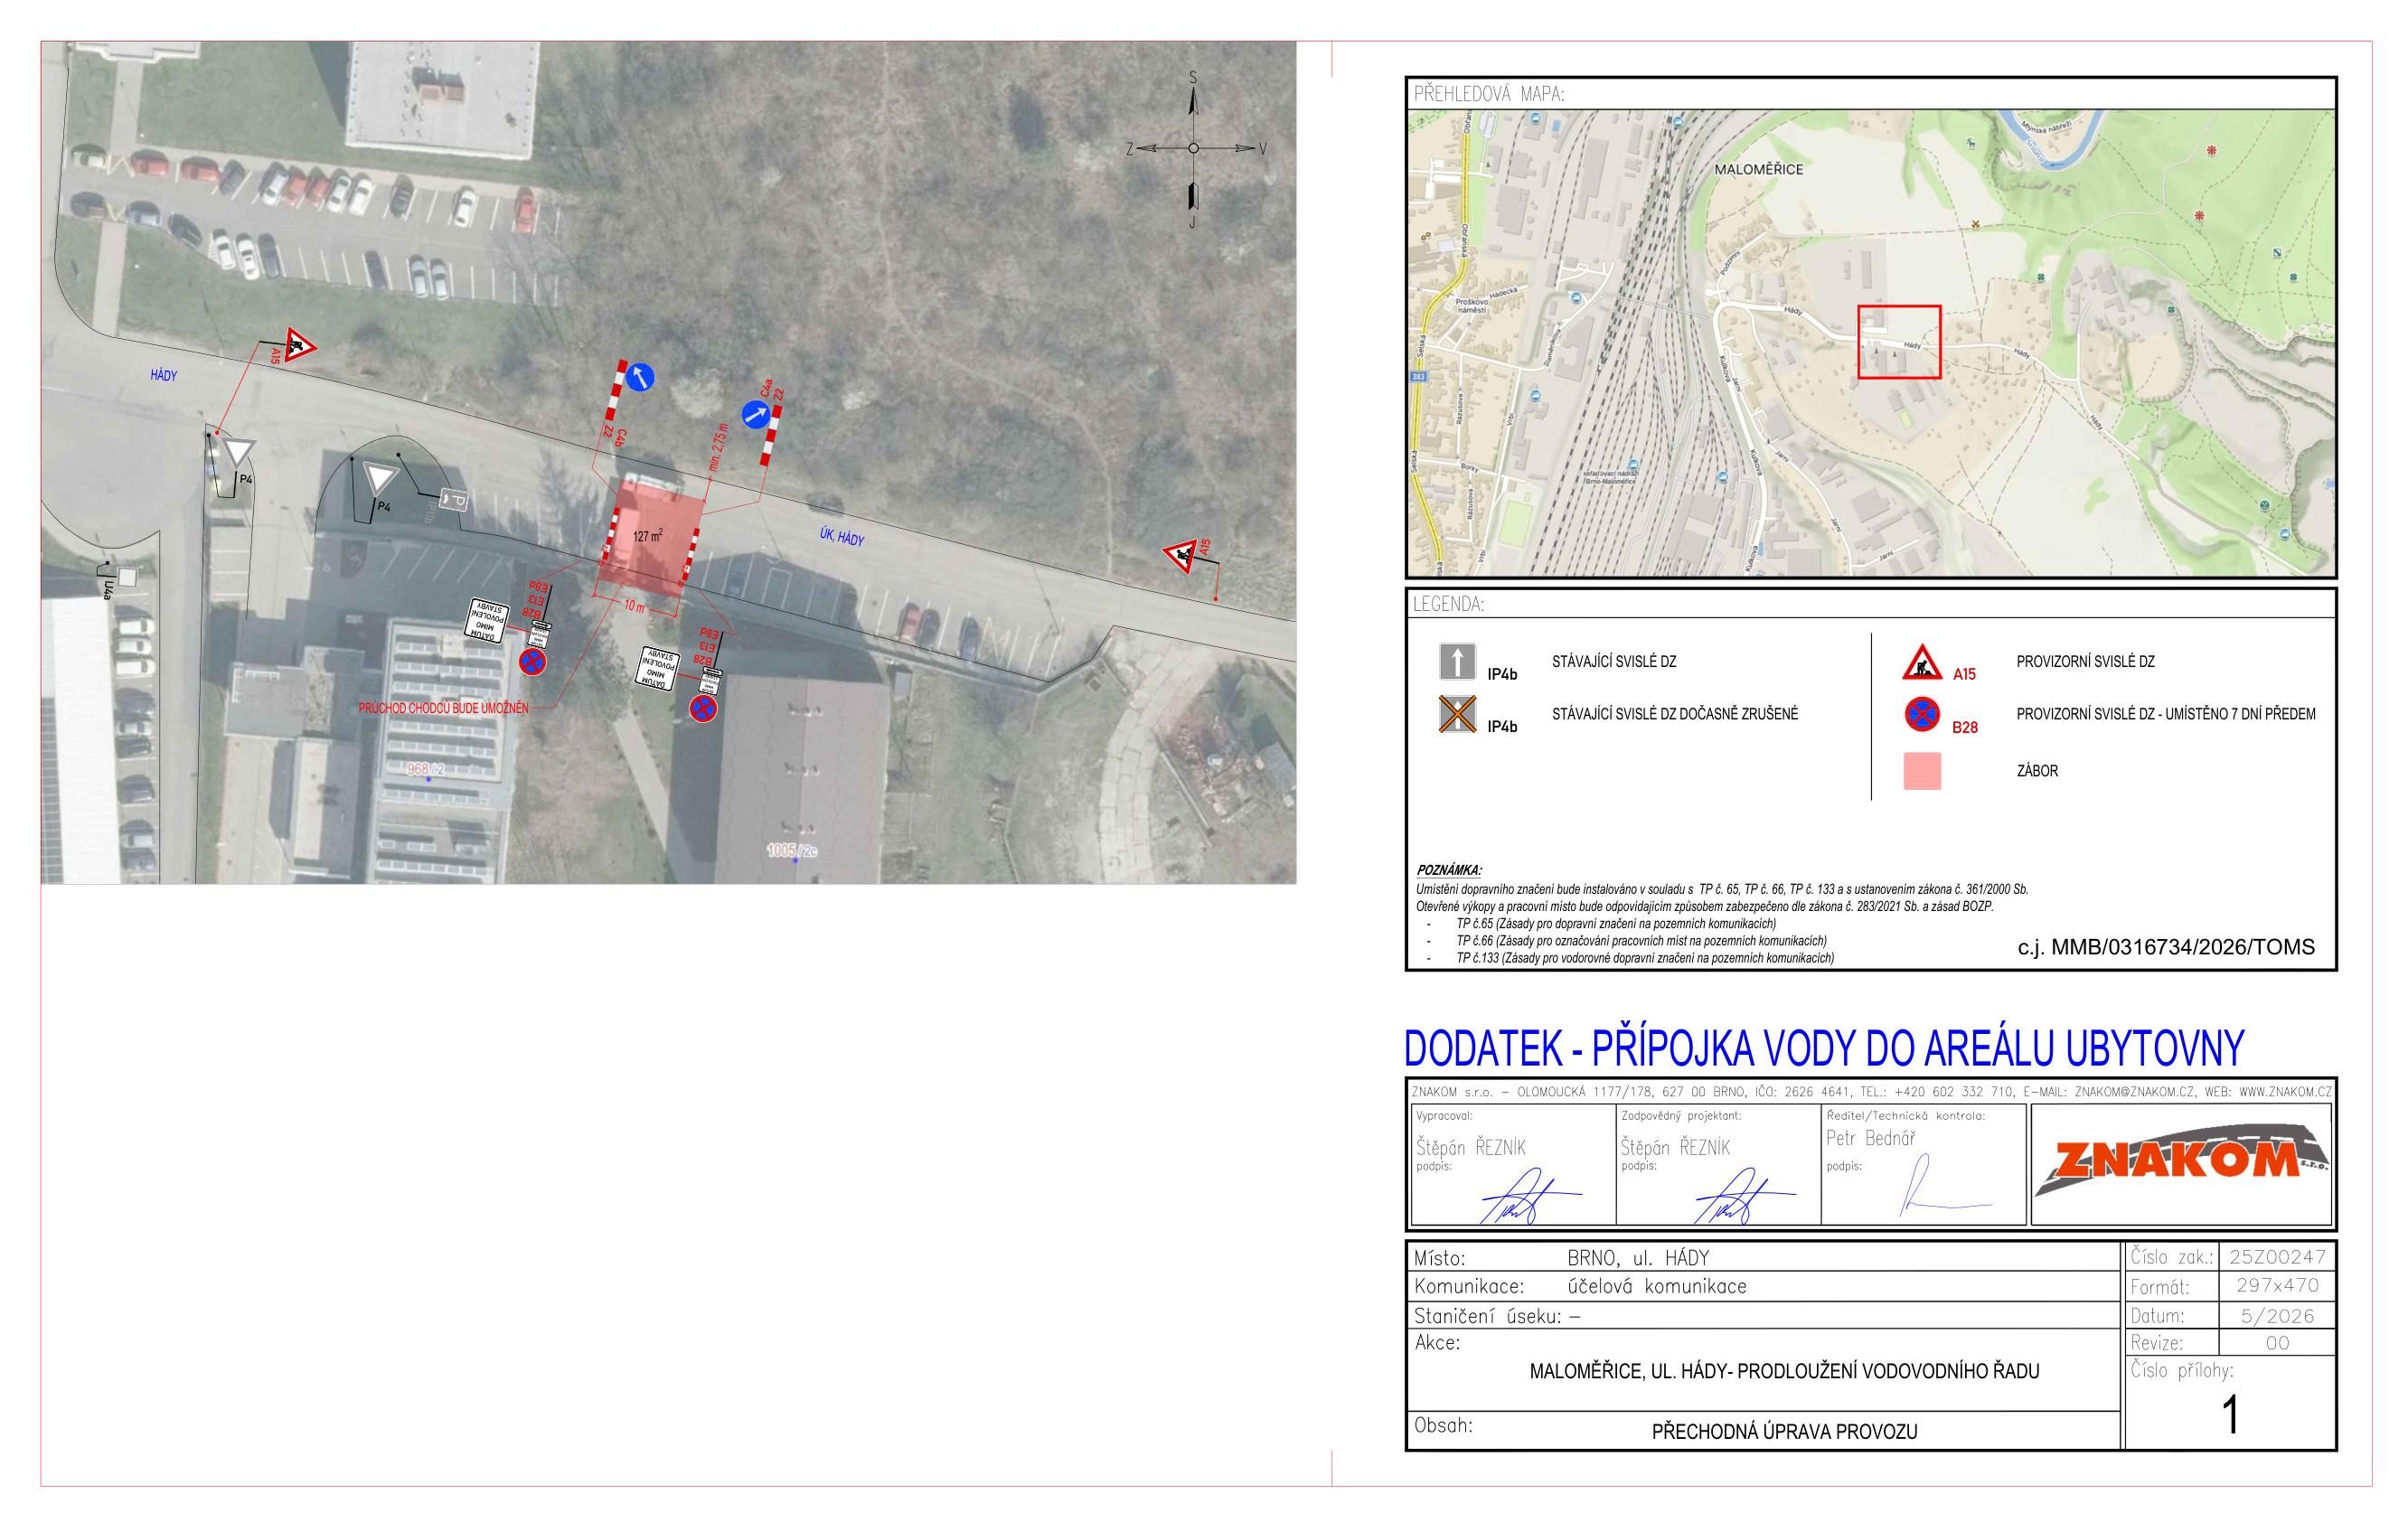The width and height of the screenshot is (2408, 1522).
Task: Click order number 25Z00247
Action: tap(2277, 1257)
